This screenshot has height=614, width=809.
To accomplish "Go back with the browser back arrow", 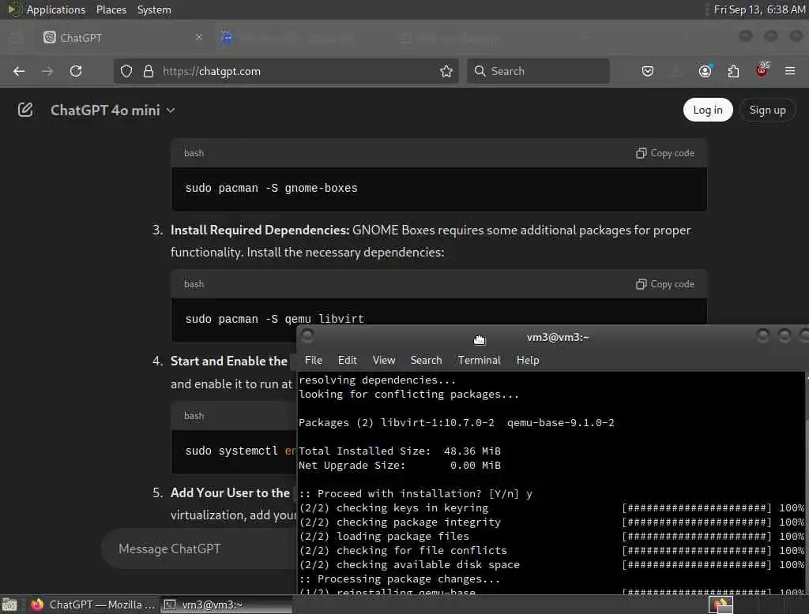I will point(19,71).
